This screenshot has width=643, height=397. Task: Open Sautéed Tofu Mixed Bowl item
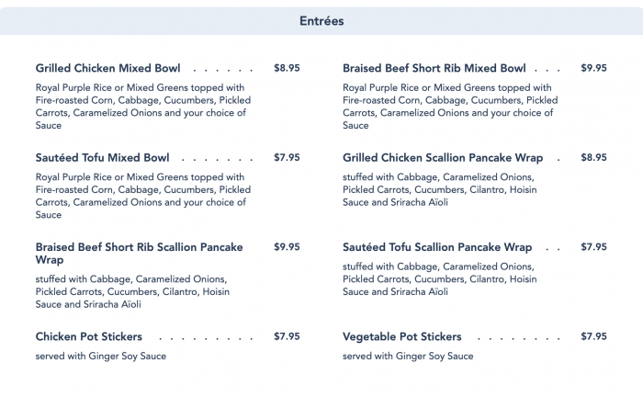103,157
